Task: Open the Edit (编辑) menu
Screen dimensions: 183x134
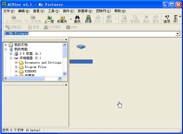Action: (24, 11)
